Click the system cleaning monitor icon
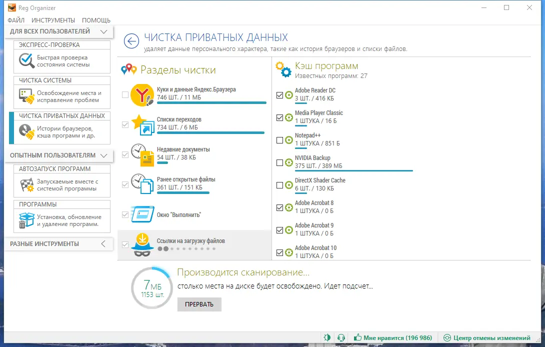 27,96
